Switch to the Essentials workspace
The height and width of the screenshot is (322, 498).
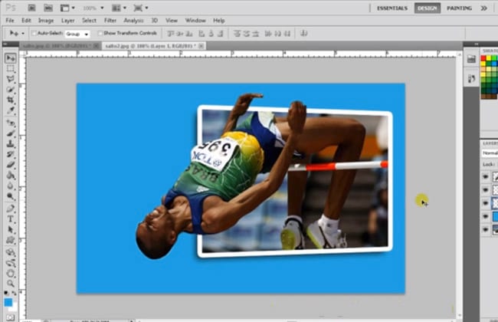tap(392, 8)
